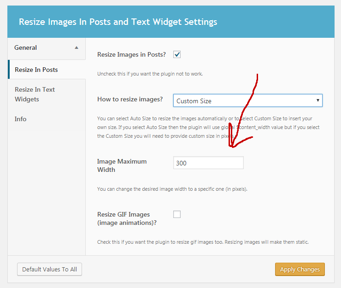
Task: Click the Apply Changes button
Action: (300, 269)
